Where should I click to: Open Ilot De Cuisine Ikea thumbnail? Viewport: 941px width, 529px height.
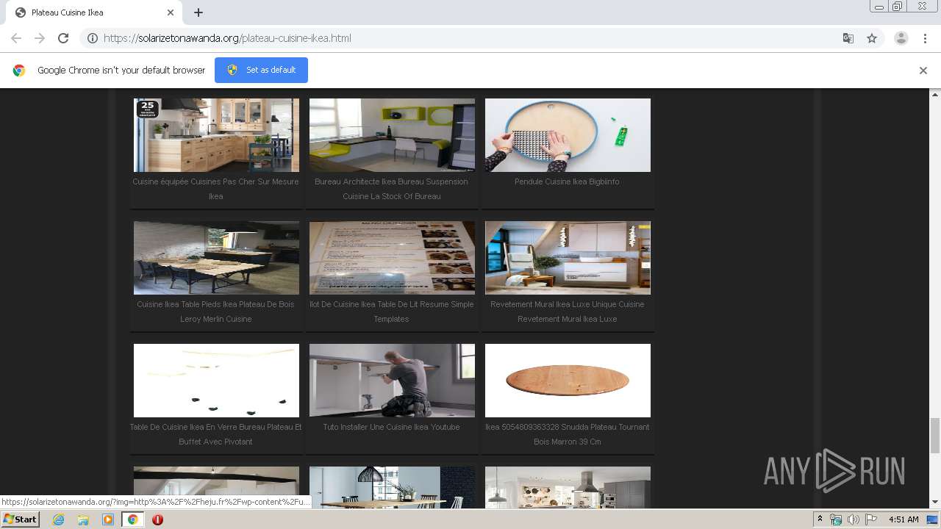[x=392, y=258]
